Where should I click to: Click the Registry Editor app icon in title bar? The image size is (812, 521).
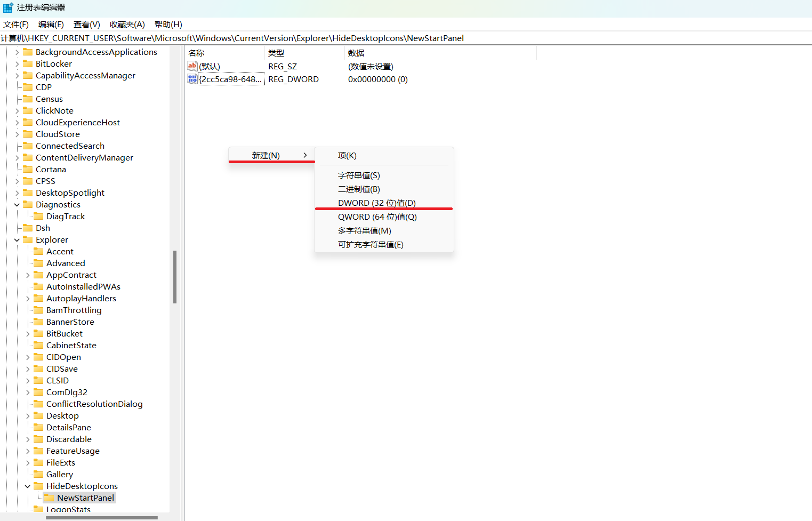tap(8, 7)
